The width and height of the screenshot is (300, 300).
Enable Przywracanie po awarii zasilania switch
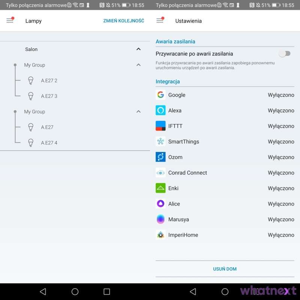[285, 54]
